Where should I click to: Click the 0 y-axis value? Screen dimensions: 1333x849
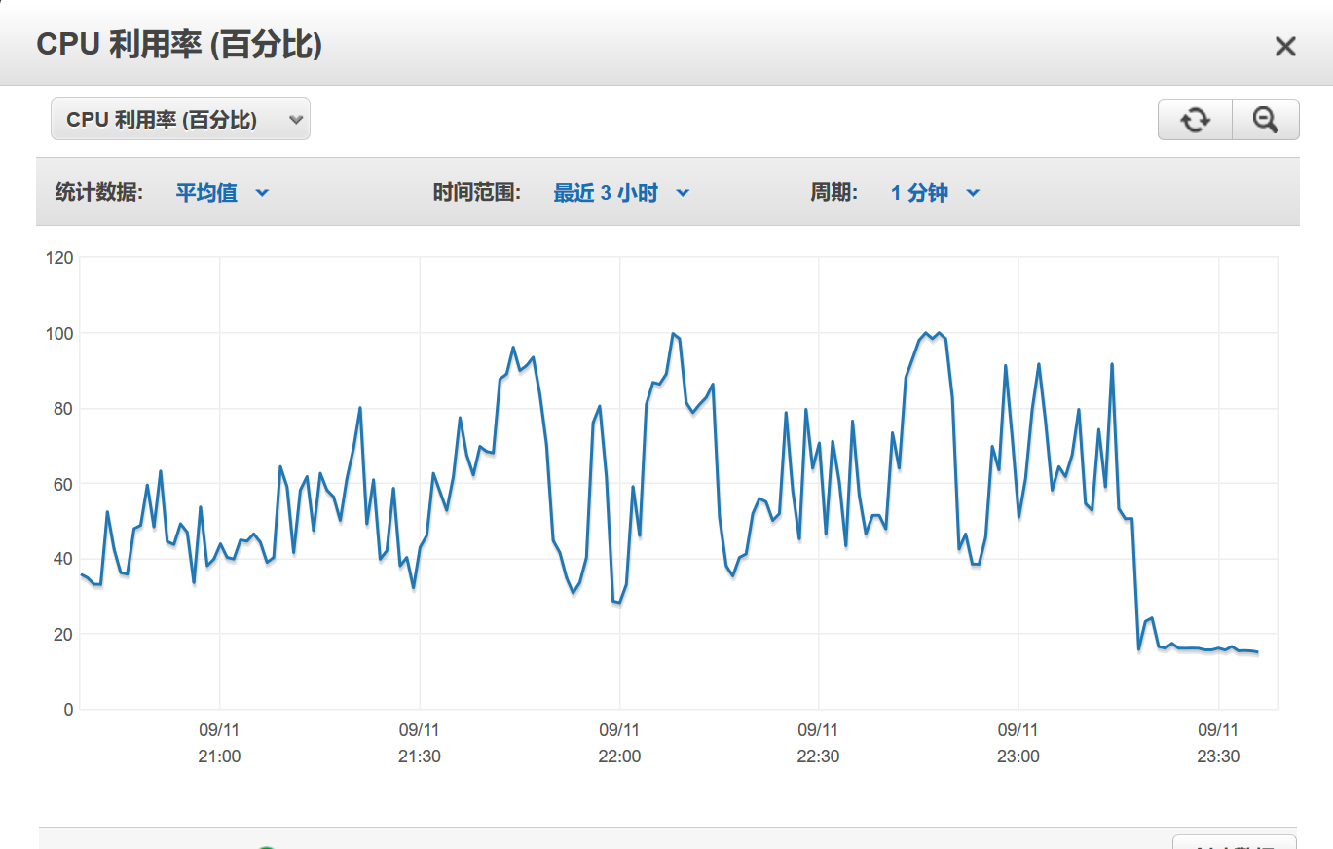coord(68,710)
